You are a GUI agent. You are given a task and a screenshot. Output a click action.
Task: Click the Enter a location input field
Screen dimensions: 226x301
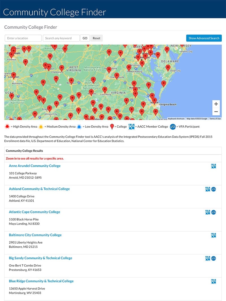coord(23,38)
